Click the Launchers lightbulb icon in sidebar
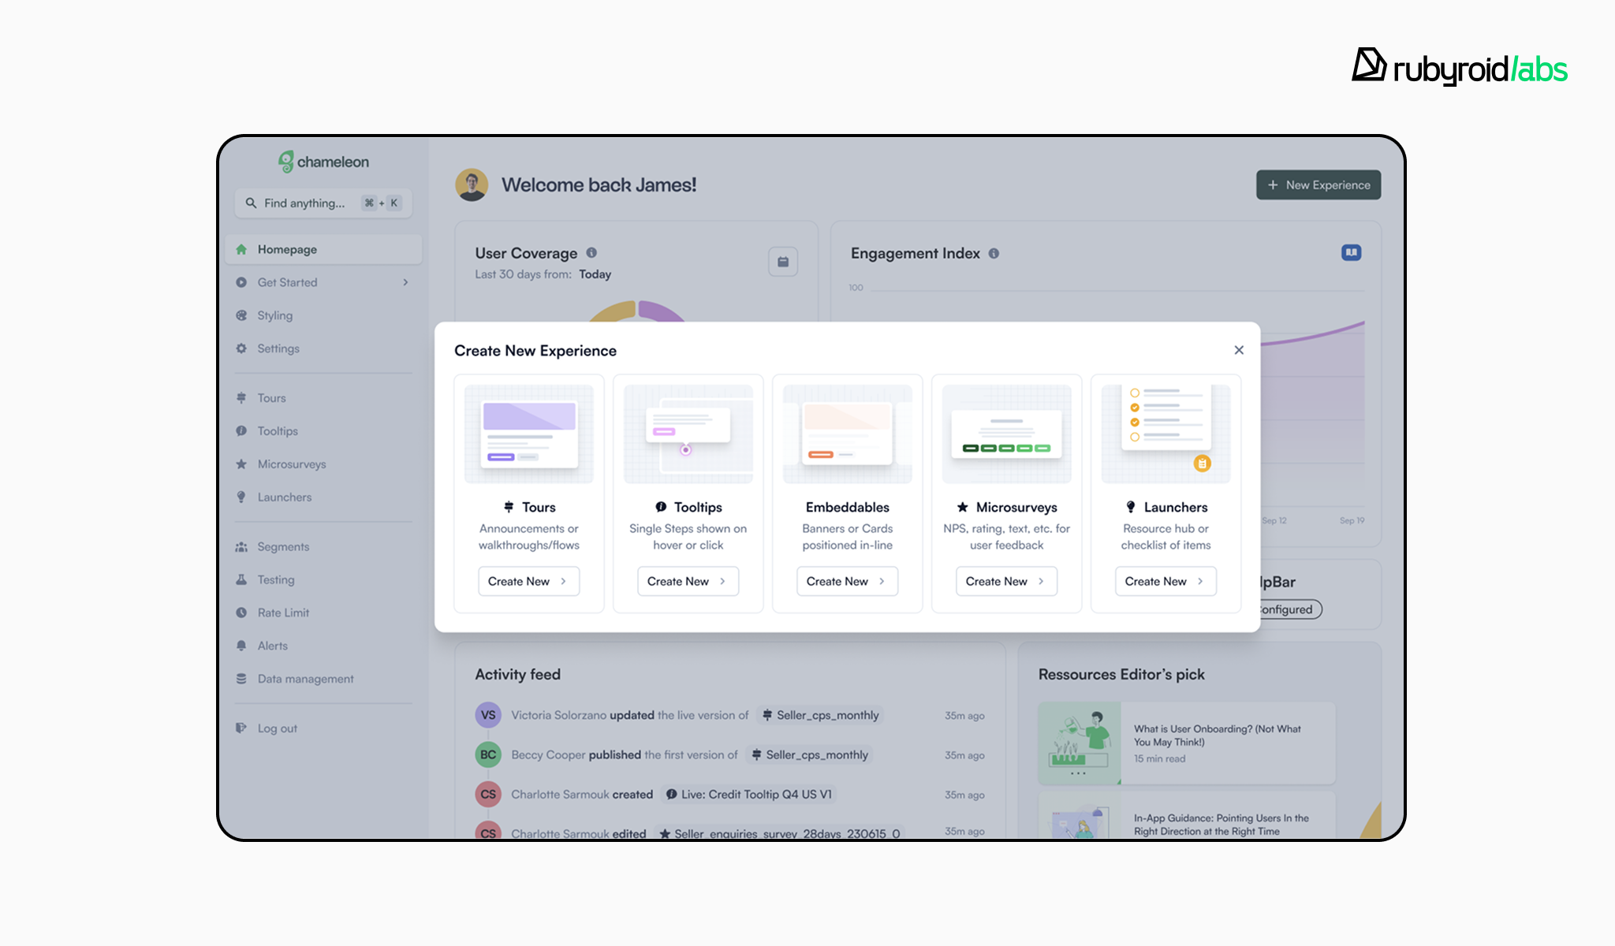This screenshot has height=946, width=1615. click(x=241, y=497)
